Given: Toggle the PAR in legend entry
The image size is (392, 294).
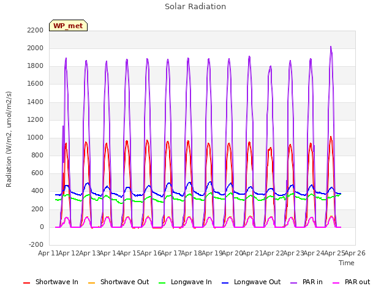Looking at the screenshot, I should 306,282.
